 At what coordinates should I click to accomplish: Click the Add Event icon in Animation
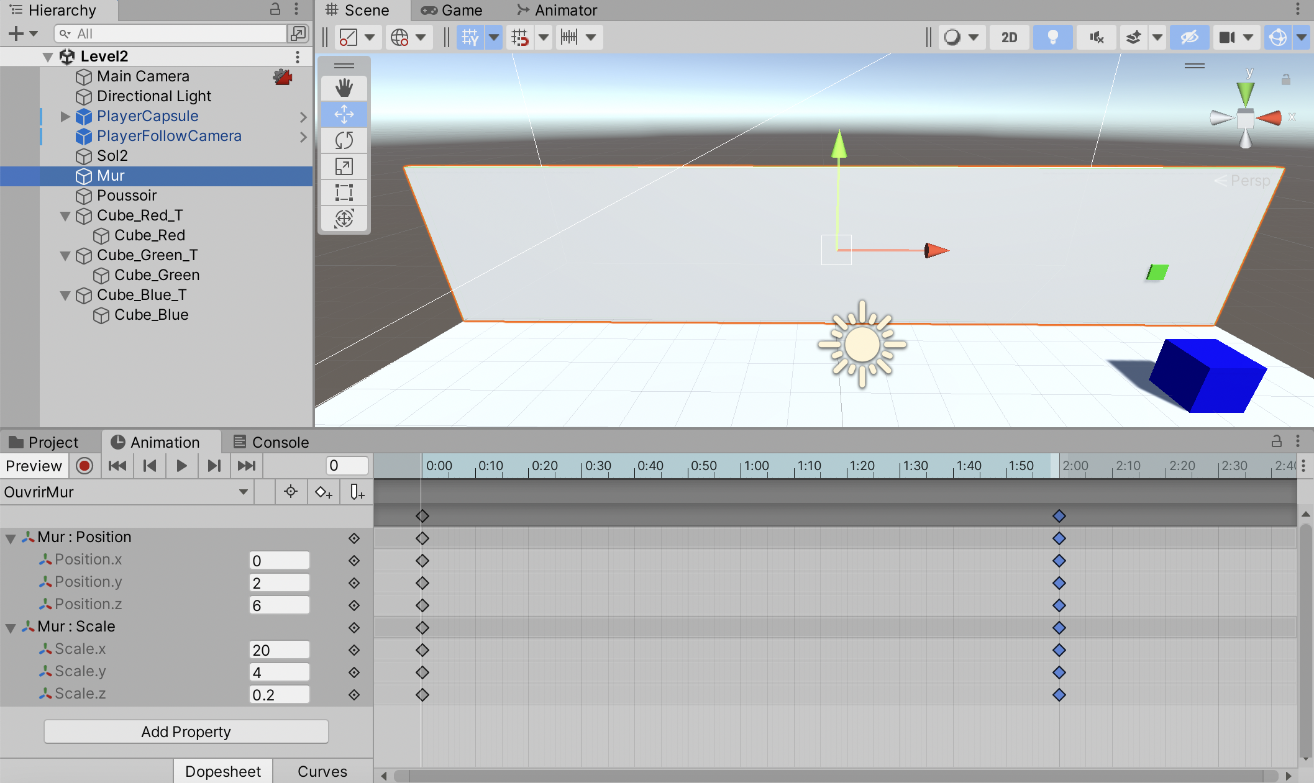tap(357, 492)
